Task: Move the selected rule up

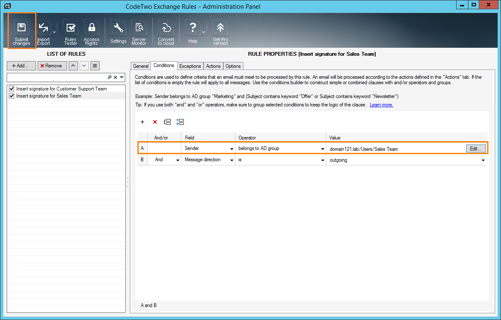Action: click(x=73, y=66)
